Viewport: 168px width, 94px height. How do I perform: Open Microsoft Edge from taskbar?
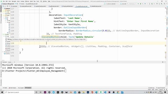96,92
